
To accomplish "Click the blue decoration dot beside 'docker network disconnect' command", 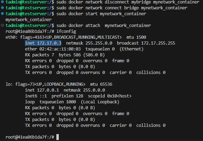I will pos(2,2).
